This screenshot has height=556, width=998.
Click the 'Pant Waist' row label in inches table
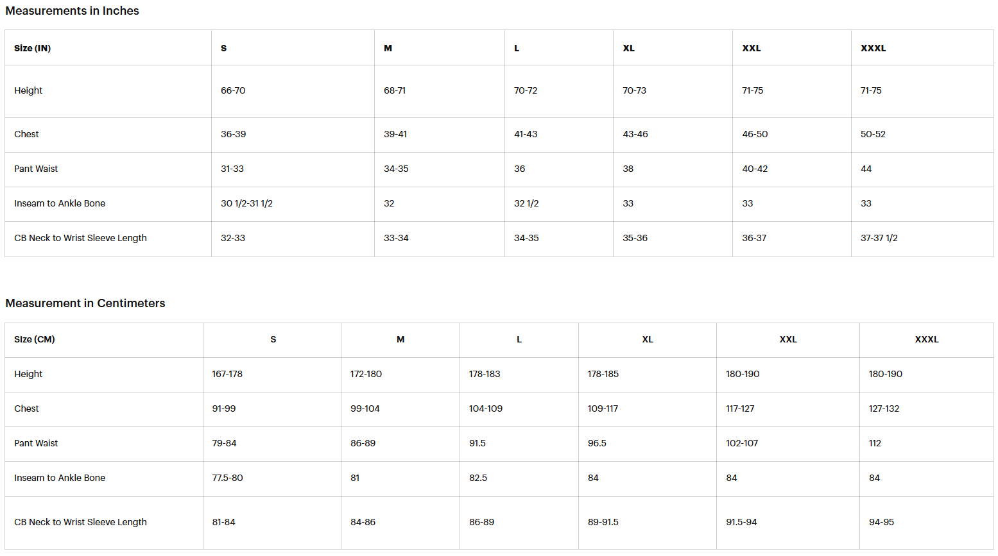coord(36,169)
